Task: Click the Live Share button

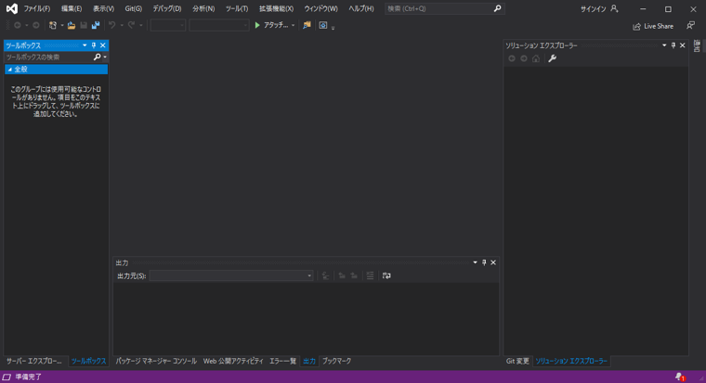Action: (653, 26)
